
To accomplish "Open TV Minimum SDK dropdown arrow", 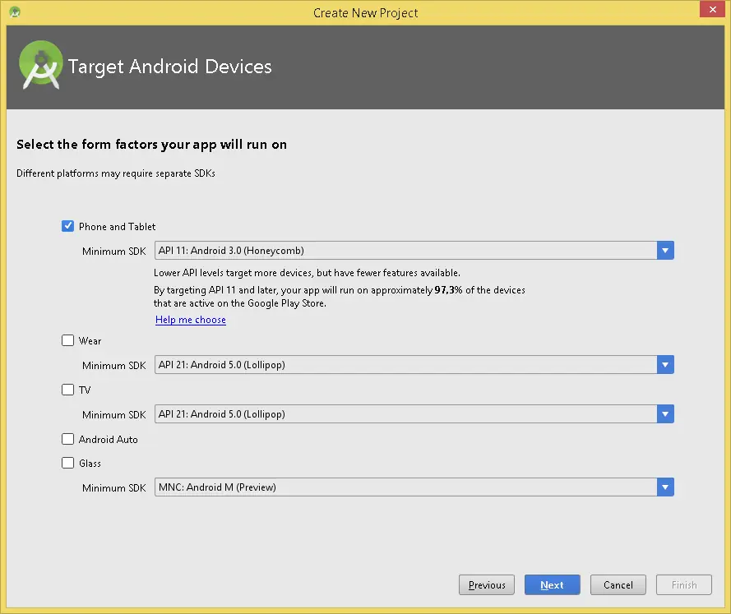I will [x=665, y=414].
